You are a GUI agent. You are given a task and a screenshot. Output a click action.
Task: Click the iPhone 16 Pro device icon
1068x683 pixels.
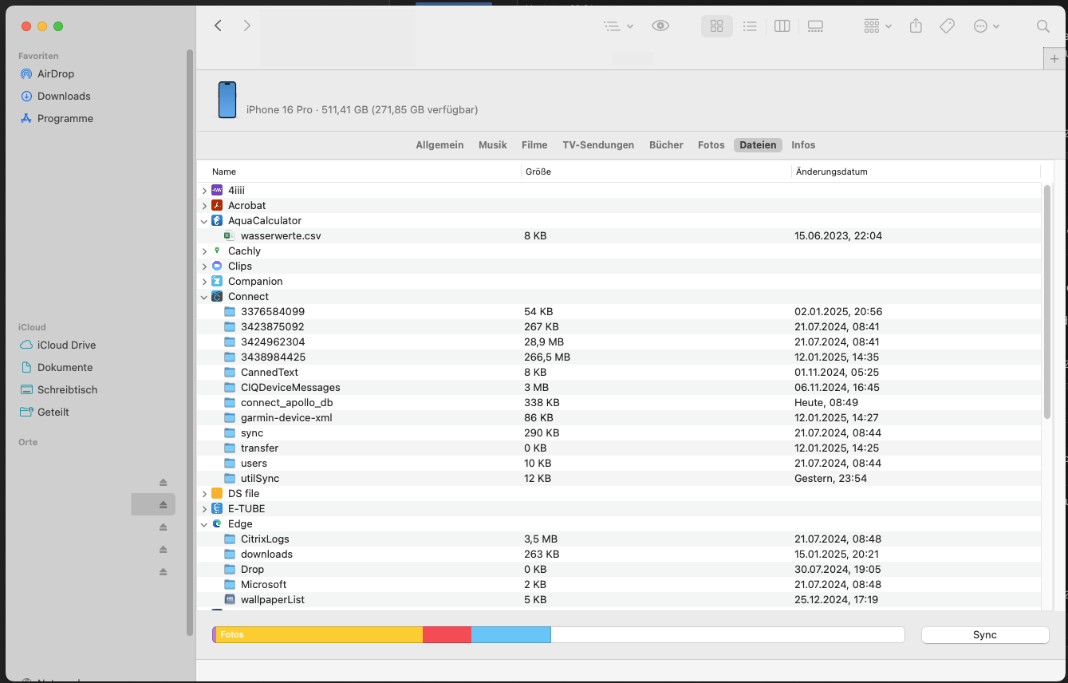227,100
